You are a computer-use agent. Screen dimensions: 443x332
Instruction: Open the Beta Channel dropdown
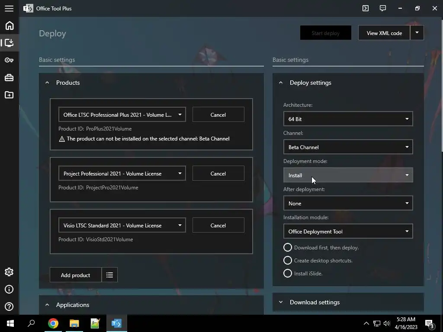(x=348, y=147)
